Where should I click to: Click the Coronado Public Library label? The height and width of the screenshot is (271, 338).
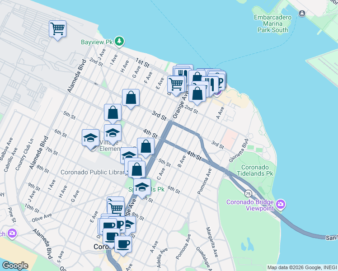tap(93, 172)
